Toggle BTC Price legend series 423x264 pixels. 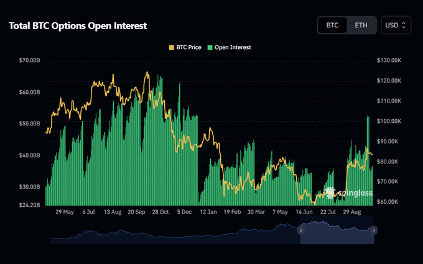pos(185,47)
